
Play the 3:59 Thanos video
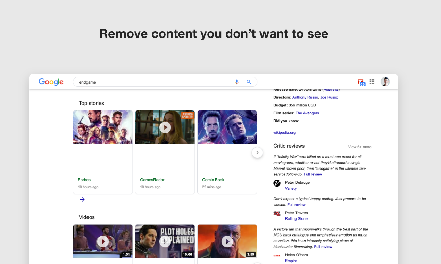(x=227, y=241)
